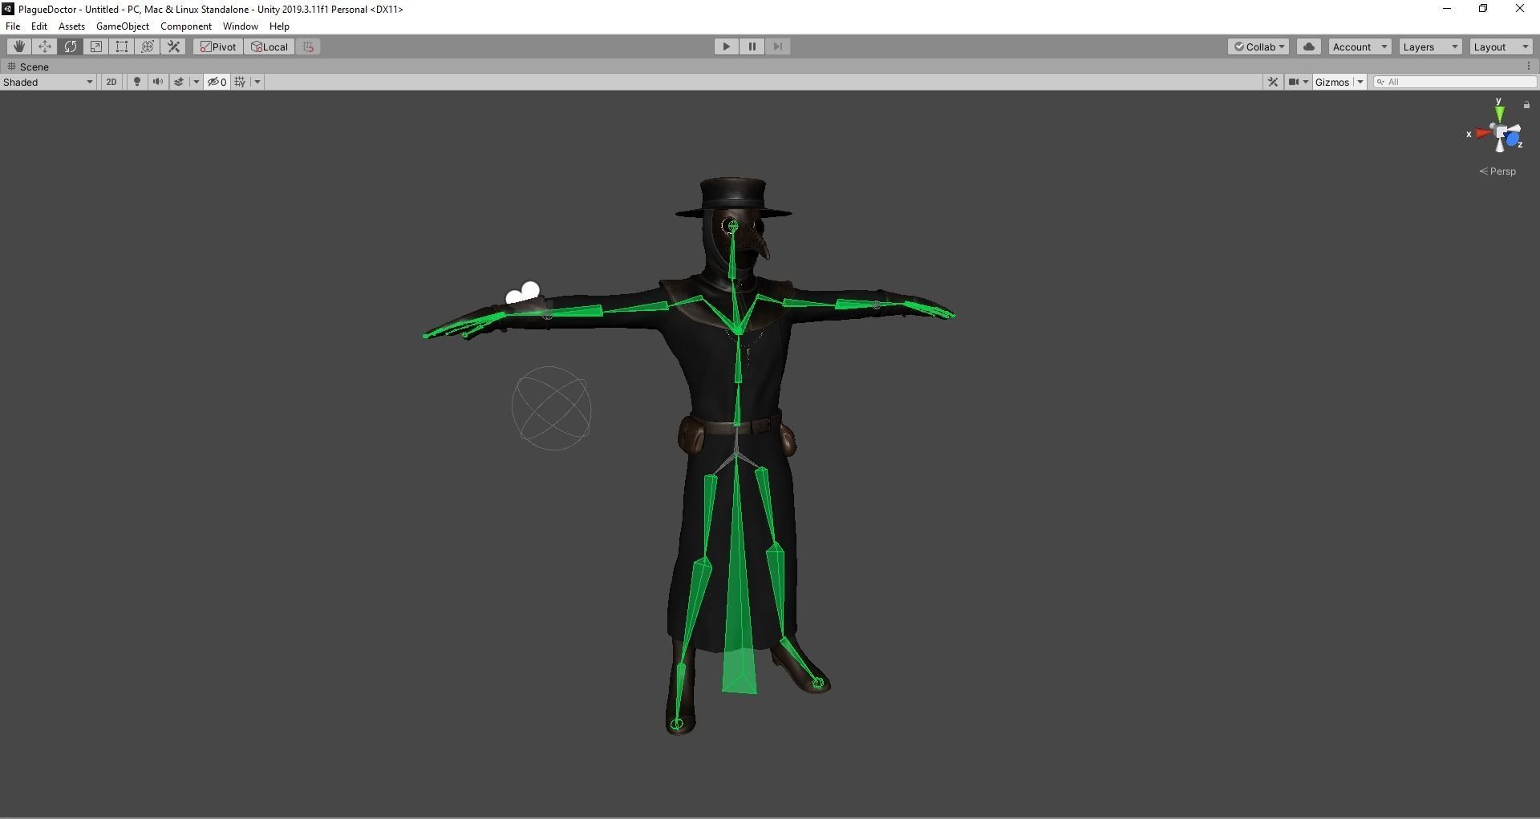
Task: Click the Step frame button
Action: tap(778, 46)
